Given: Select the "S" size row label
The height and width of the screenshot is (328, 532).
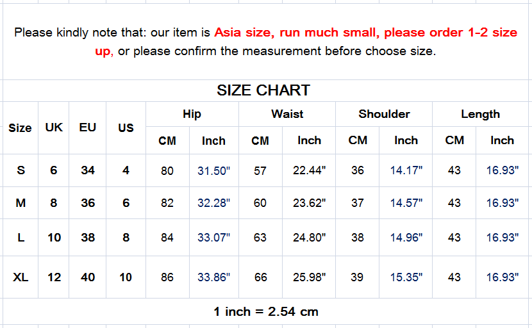Looking at the screenshot, I should tap(21, 170).
